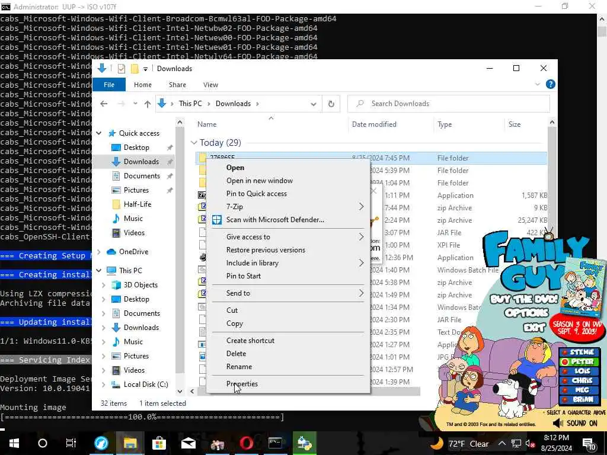Open Half-Life folder in Quick access

tap(137, 204)
